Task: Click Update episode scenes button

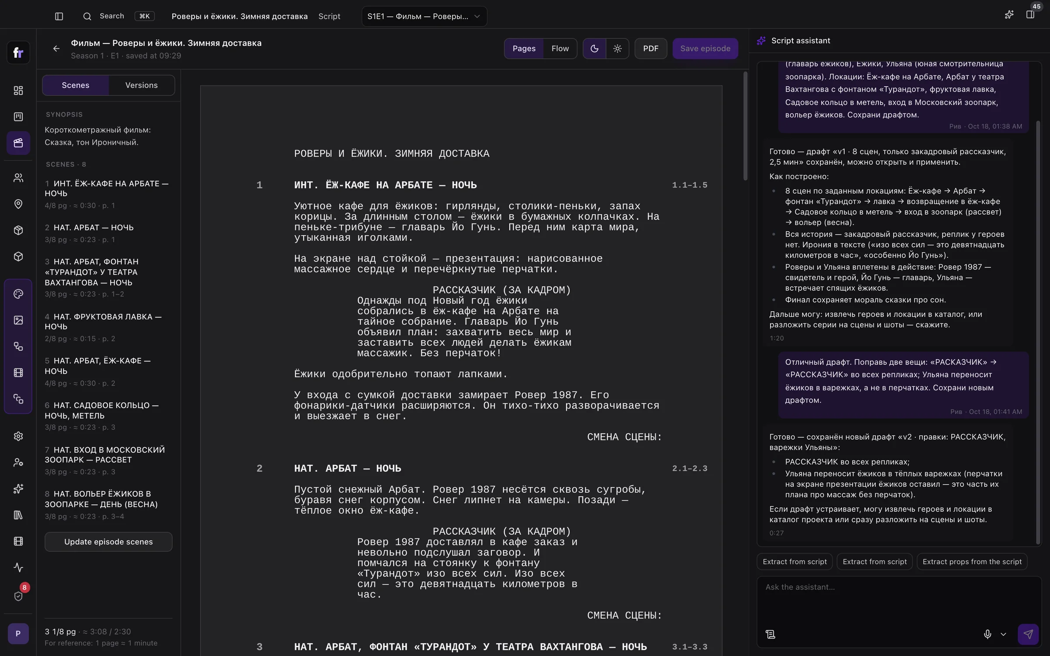Action: tap(108, 542)
